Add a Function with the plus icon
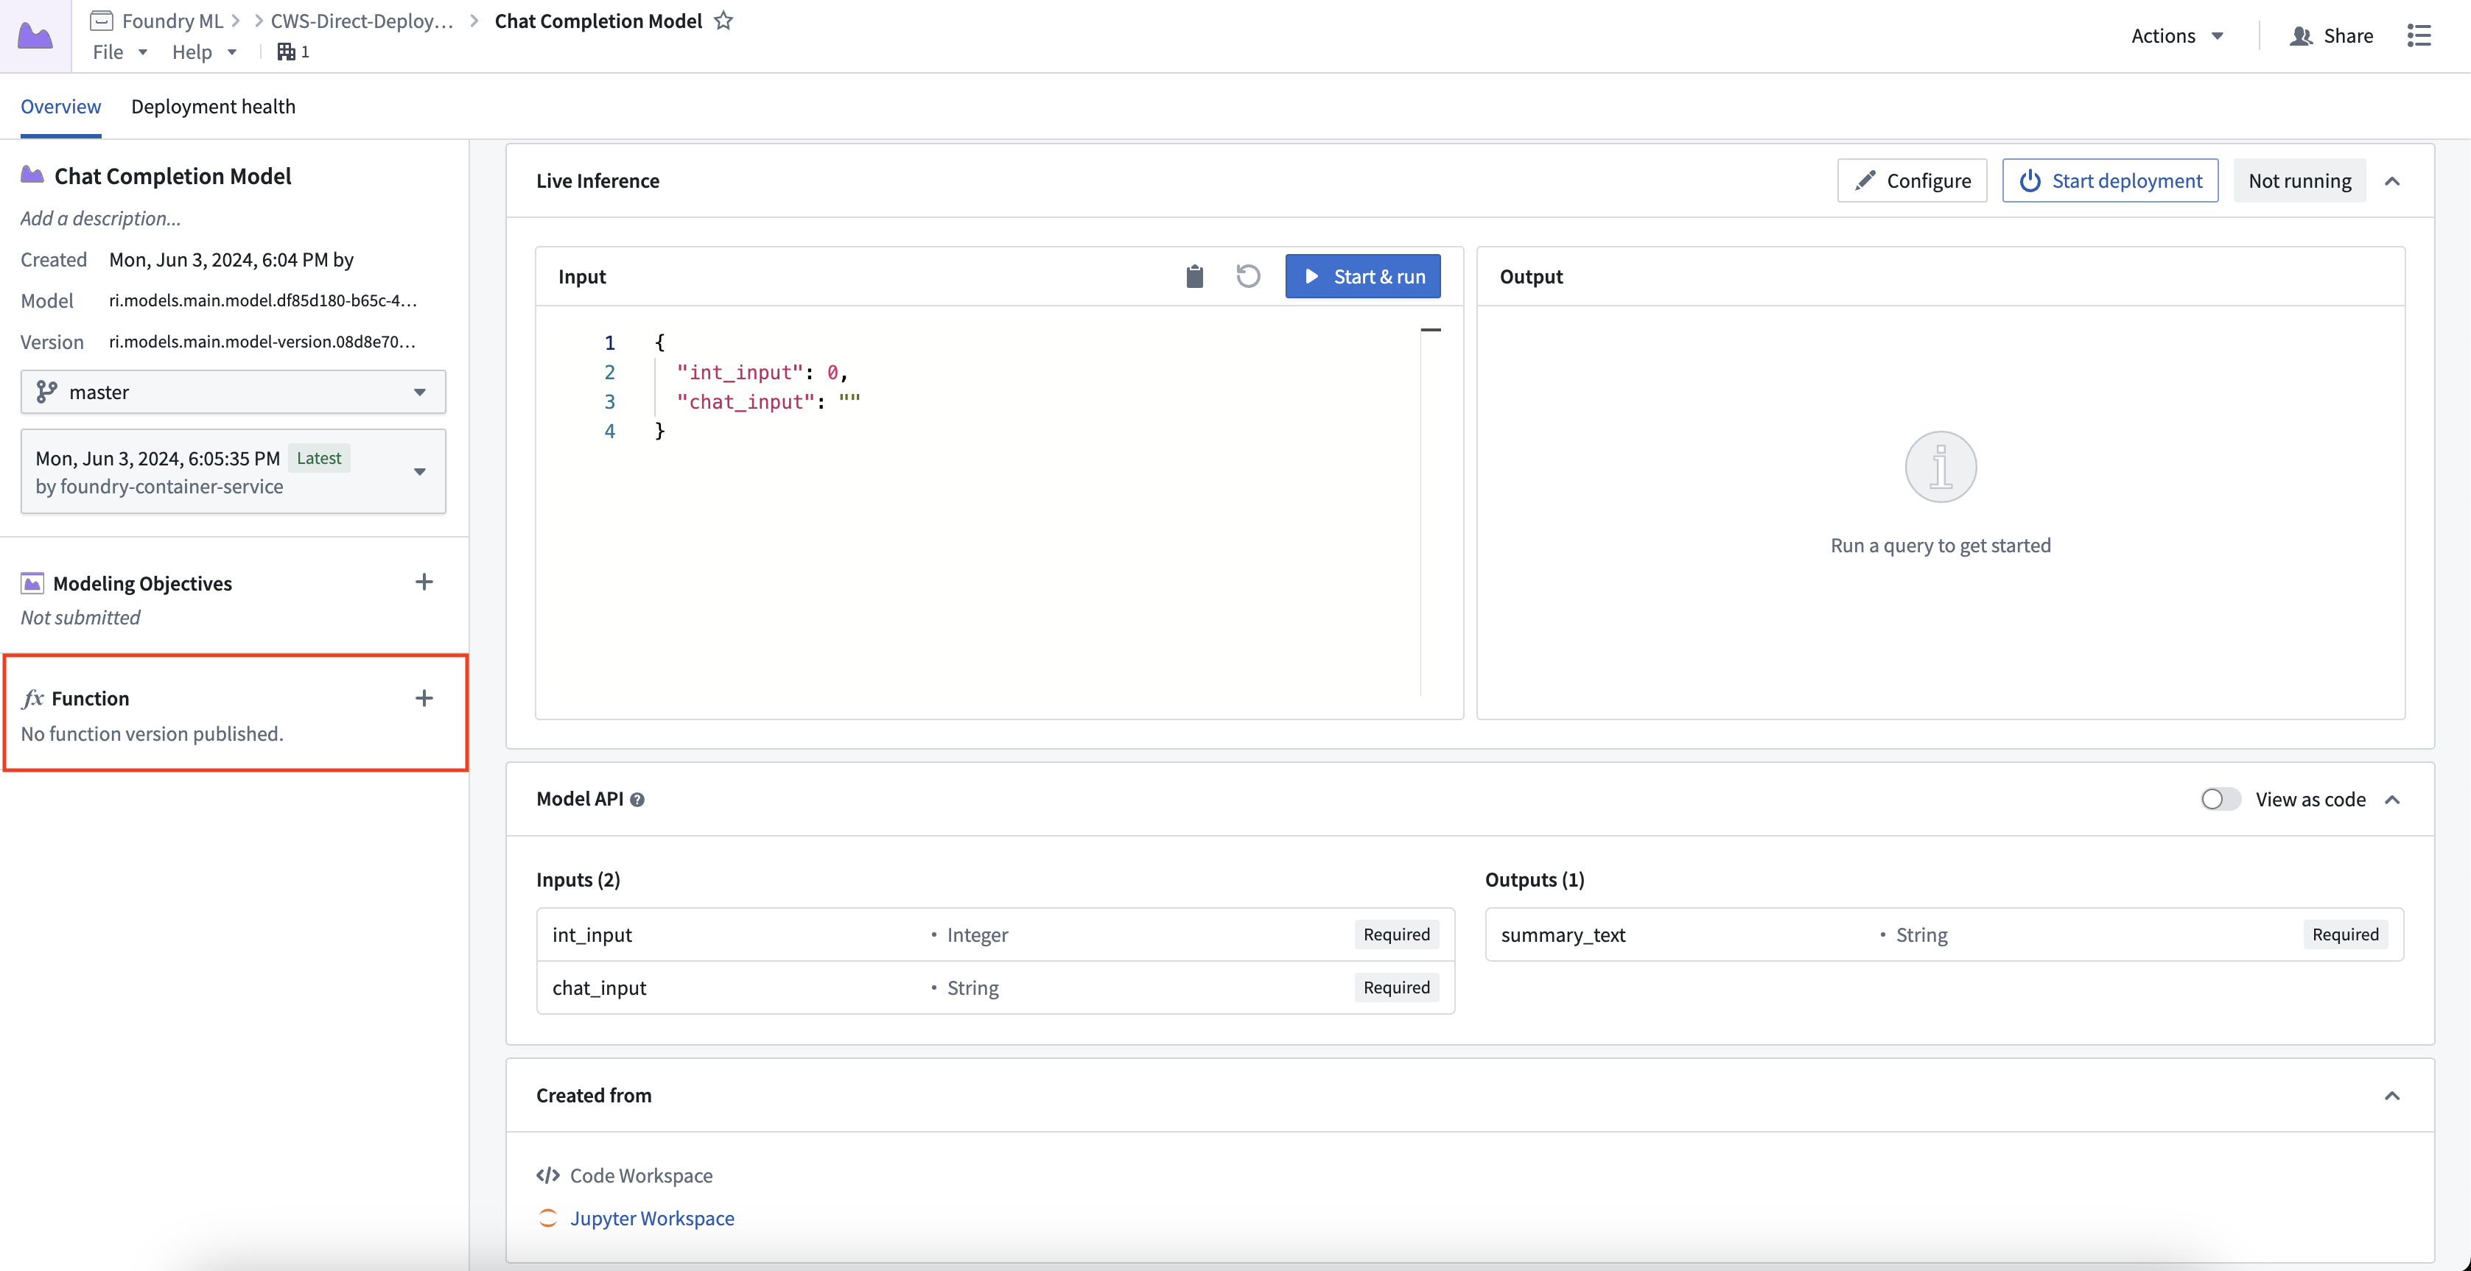2471x1271 pixels. (x=424, y=698)
